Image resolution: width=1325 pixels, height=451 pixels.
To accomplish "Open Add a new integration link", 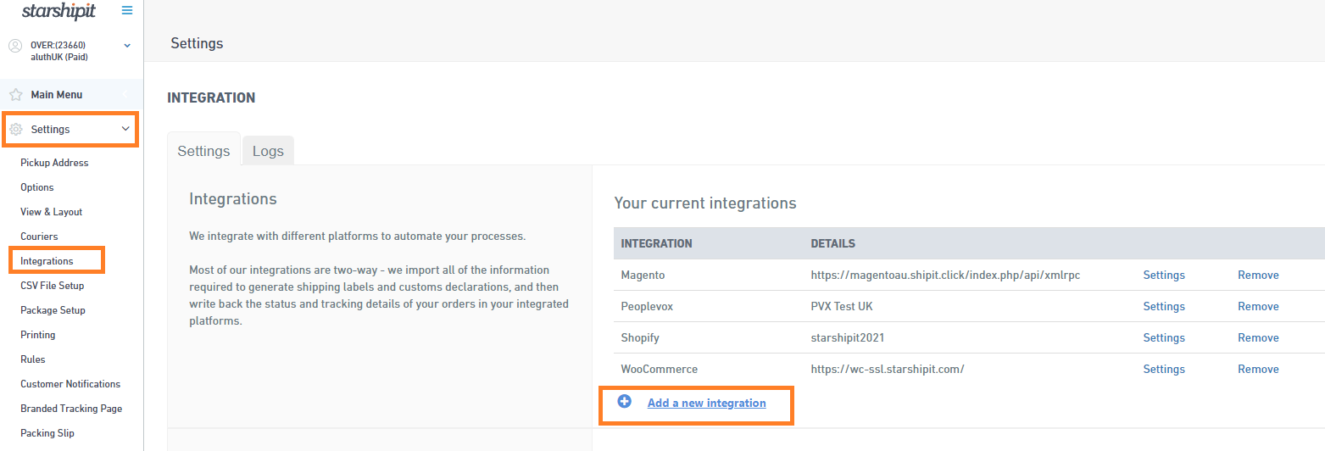I will pyautogui.click(x=706, y=403).
